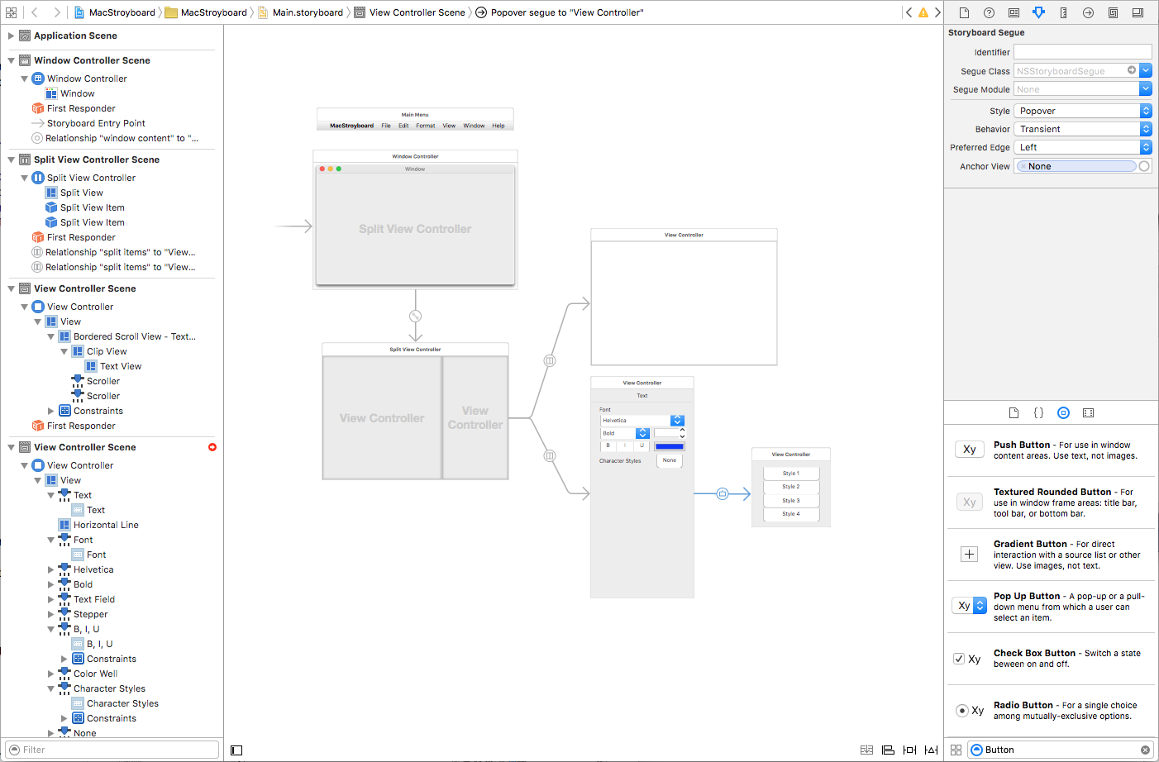Click the None button under Character Styles
The width and height of the screenshot is (1159, 762).
click(669, 460)
